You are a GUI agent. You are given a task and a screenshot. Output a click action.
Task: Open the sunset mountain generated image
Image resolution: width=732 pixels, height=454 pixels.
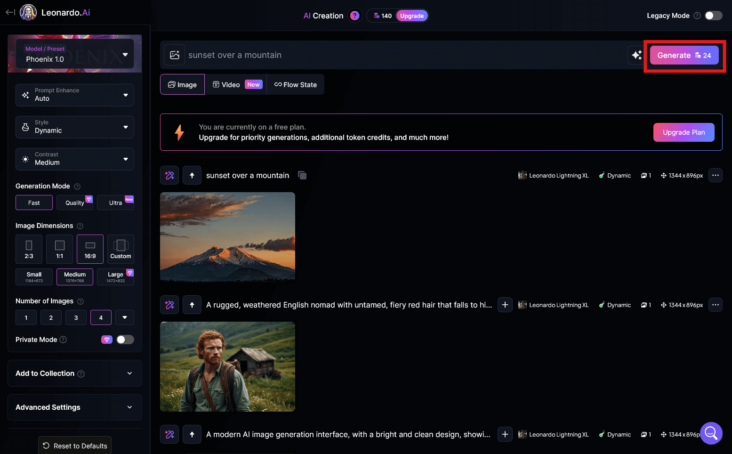pyautogui.click(x=227, y=237)
